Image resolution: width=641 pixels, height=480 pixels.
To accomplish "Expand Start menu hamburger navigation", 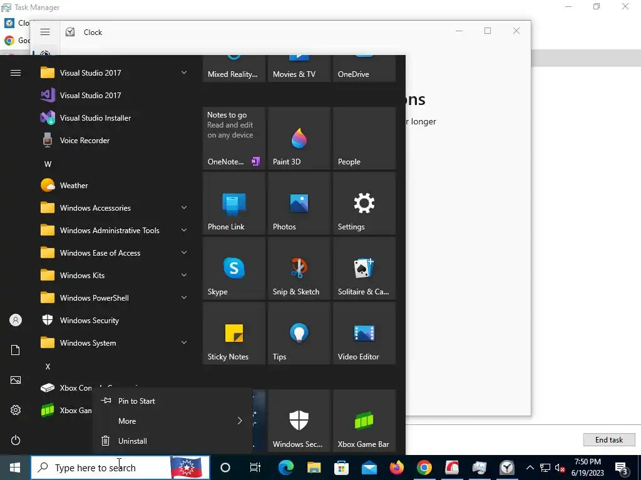I will (16, 72).
